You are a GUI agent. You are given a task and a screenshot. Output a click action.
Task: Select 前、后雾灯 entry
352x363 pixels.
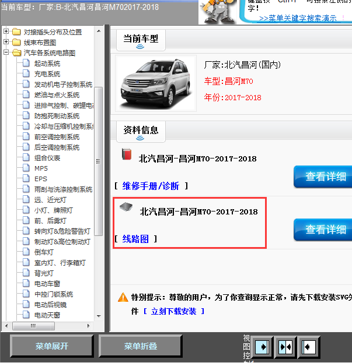[x=50, y=221]
